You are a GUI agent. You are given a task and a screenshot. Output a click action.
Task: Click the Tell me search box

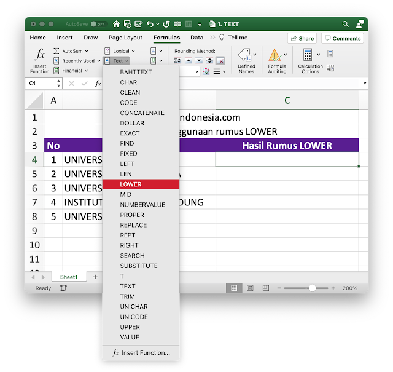click(233, 38)
